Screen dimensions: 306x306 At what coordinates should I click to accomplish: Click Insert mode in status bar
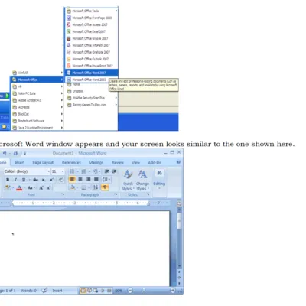pos(57,291)
